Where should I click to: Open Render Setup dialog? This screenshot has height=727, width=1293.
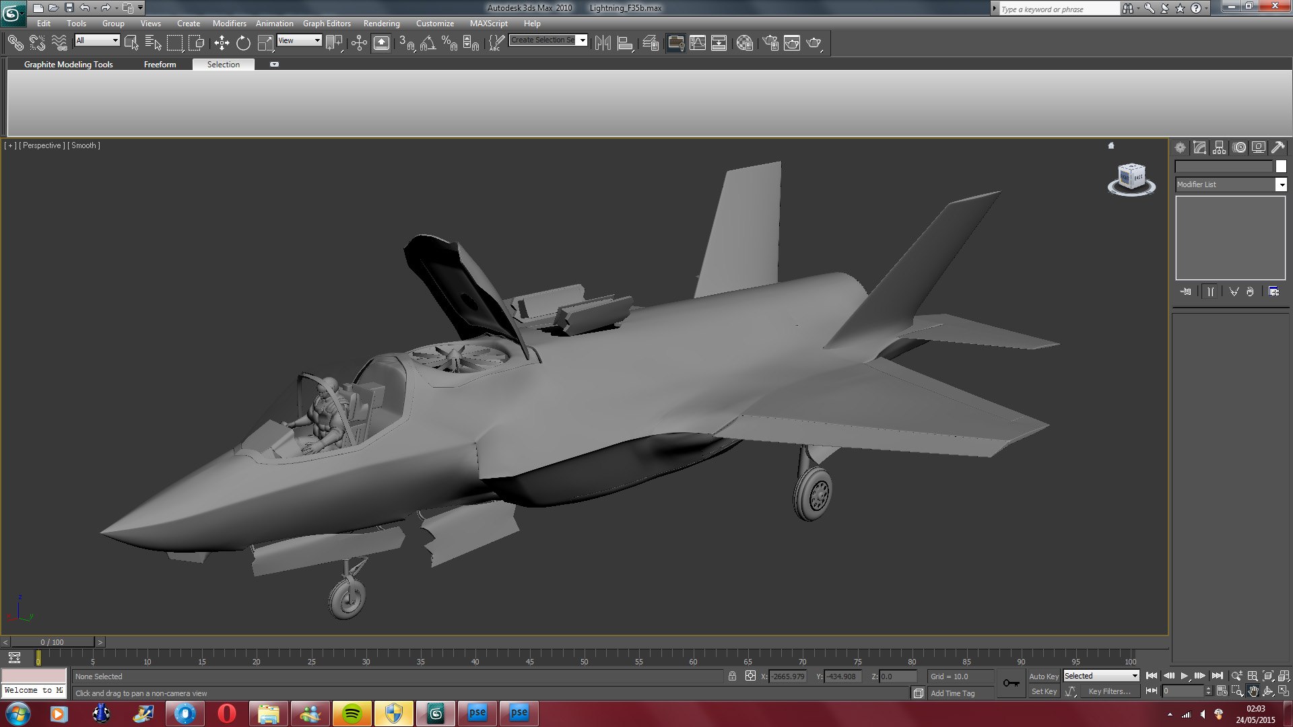[770, 43]
